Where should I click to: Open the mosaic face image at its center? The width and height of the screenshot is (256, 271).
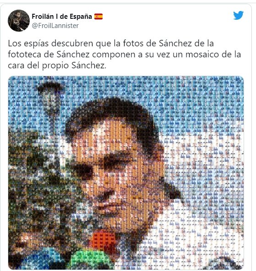coord(126,173)
